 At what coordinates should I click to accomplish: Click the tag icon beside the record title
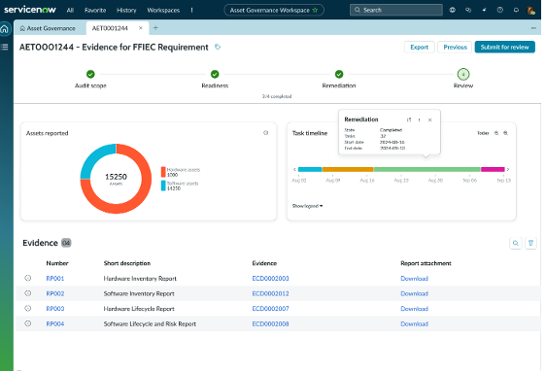click(218, 47)
